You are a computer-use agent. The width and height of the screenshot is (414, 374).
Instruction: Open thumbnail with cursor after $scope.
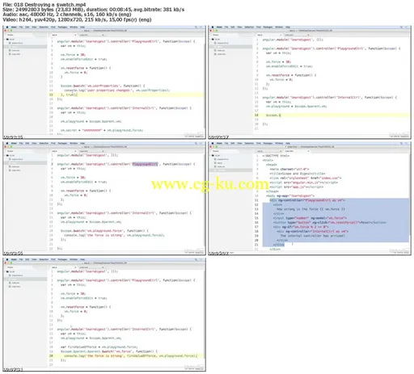[x=310, y=82]
